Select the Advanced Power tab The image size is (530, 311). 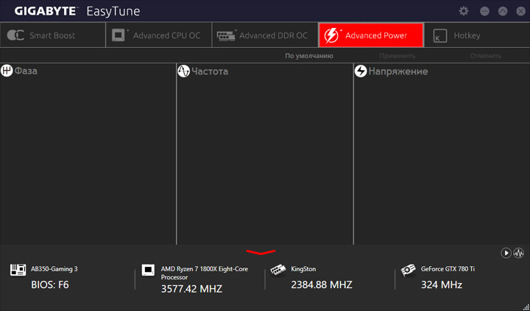pos(371,35)
